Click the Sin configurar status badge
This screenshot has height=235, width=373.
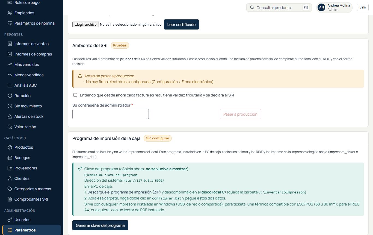(x=158, y=138)
